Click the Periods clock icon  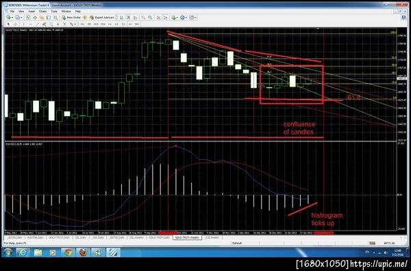(182, 17)
